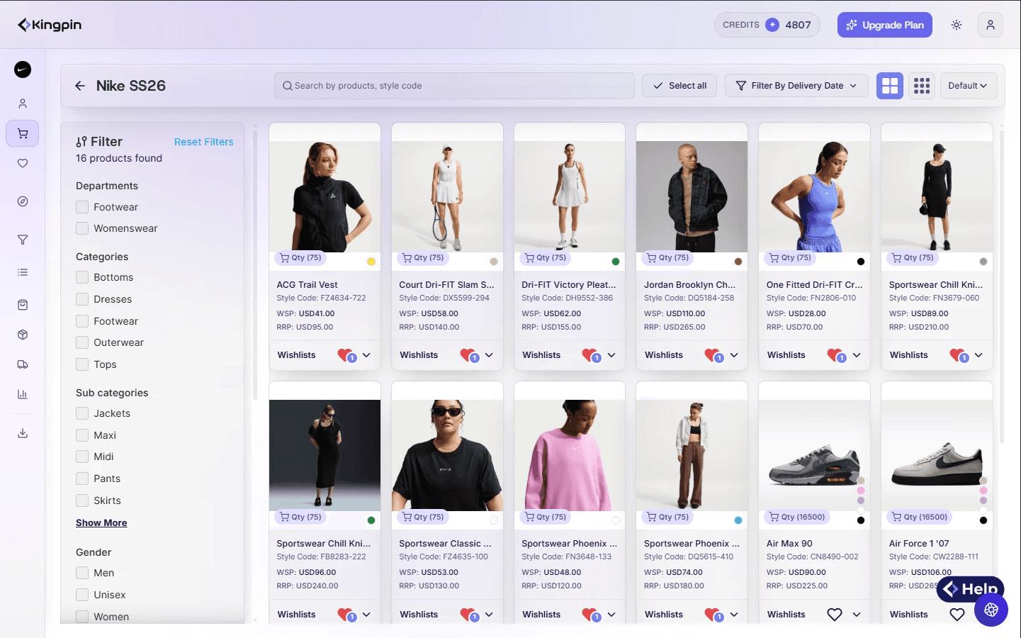Expand Wishlists chevron on ACG Trail Vest
Viewport: 1021px width, 638px height.
[366, 355]
